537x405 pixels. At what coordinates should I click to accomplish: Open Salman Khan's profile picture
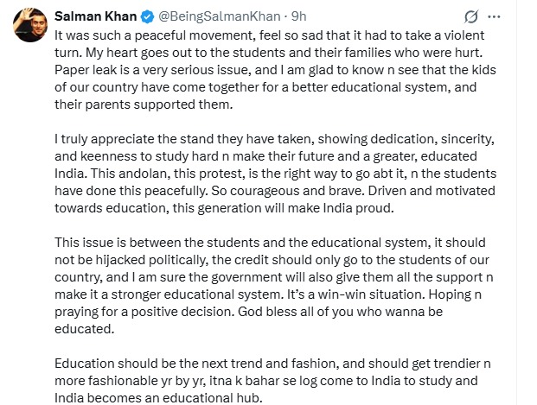[x=30, y=25]
